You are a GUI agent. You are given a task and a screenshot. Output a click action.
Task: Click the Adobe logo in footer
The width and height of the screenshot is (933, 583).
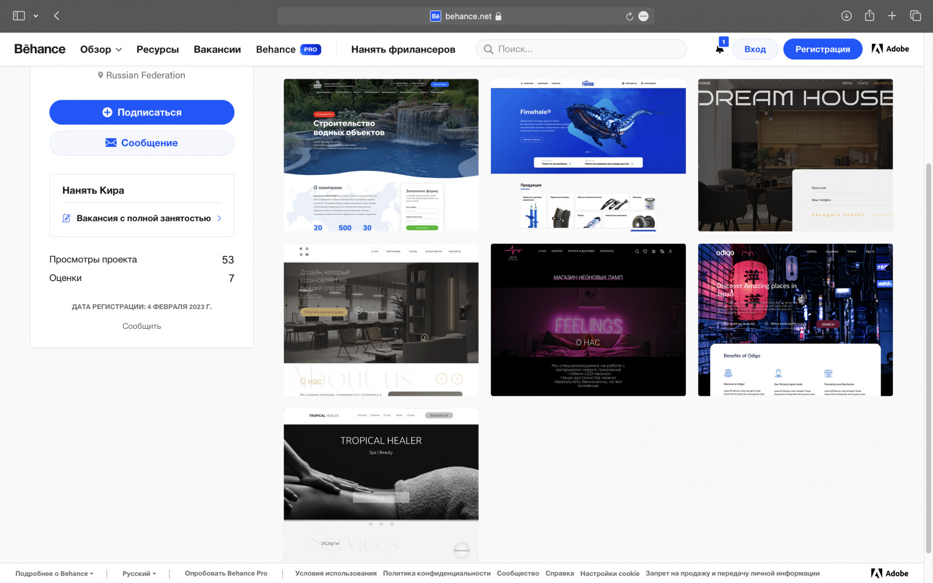pyautogui.click(x=890, y=574)
